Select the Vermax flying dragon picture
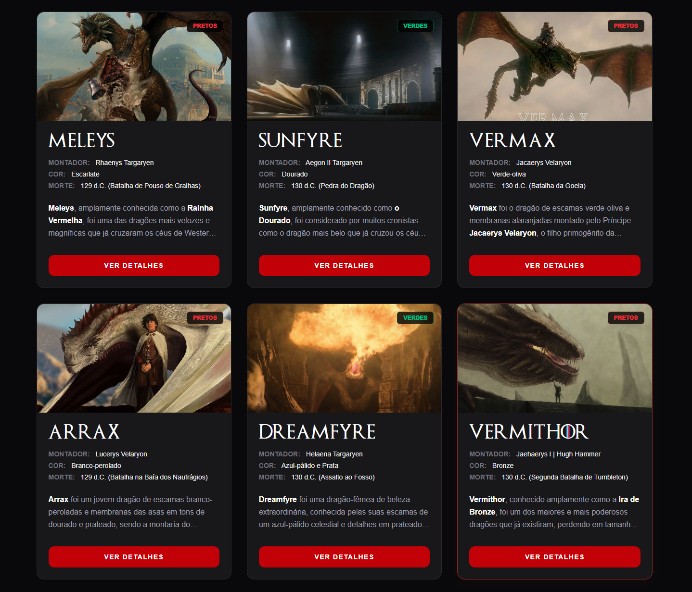 pos(554,66)
